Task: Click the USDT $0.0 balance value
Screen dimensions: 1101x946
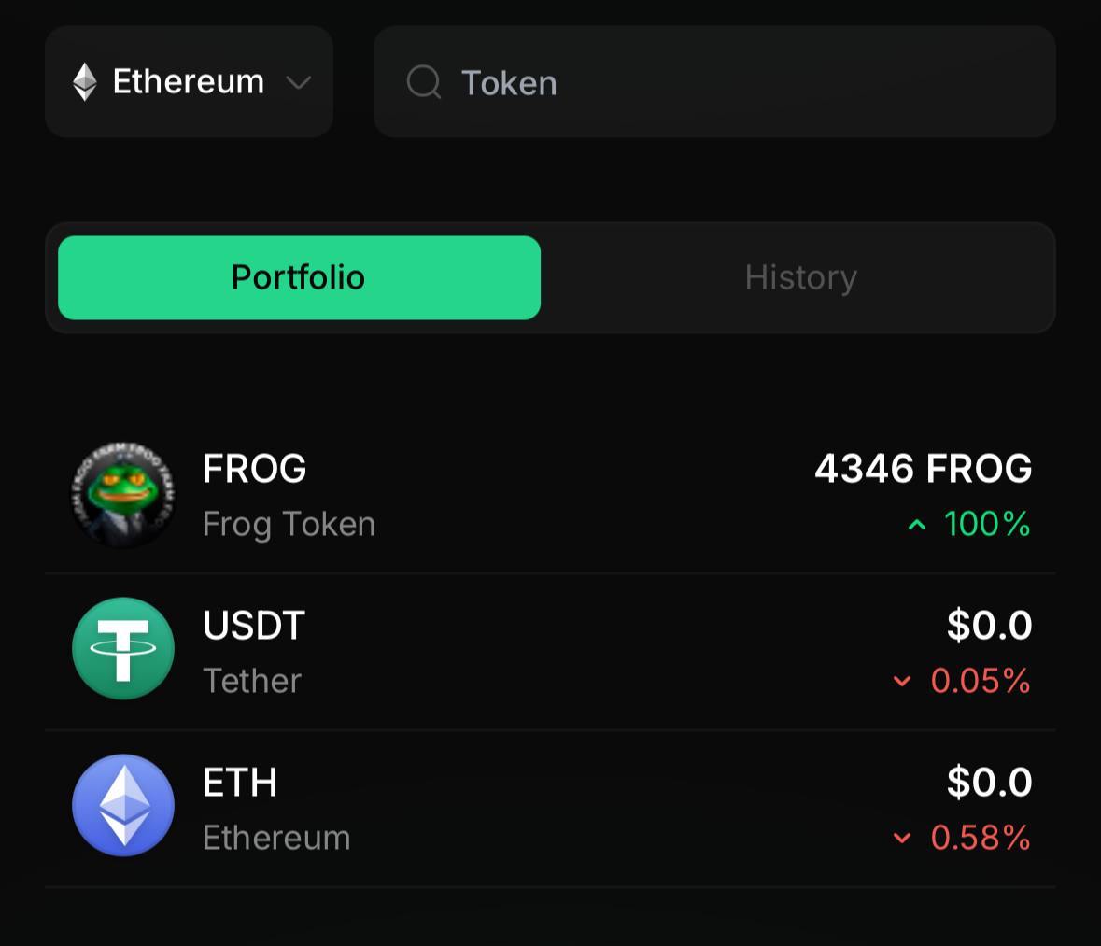Action: pos(989,625)
